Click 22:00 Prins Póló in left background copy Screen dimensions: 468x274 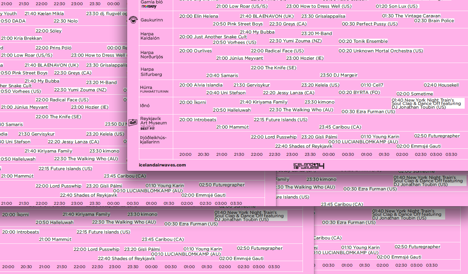(53, 48)
